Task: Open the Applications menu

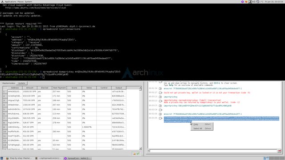Action: point(10,2)
